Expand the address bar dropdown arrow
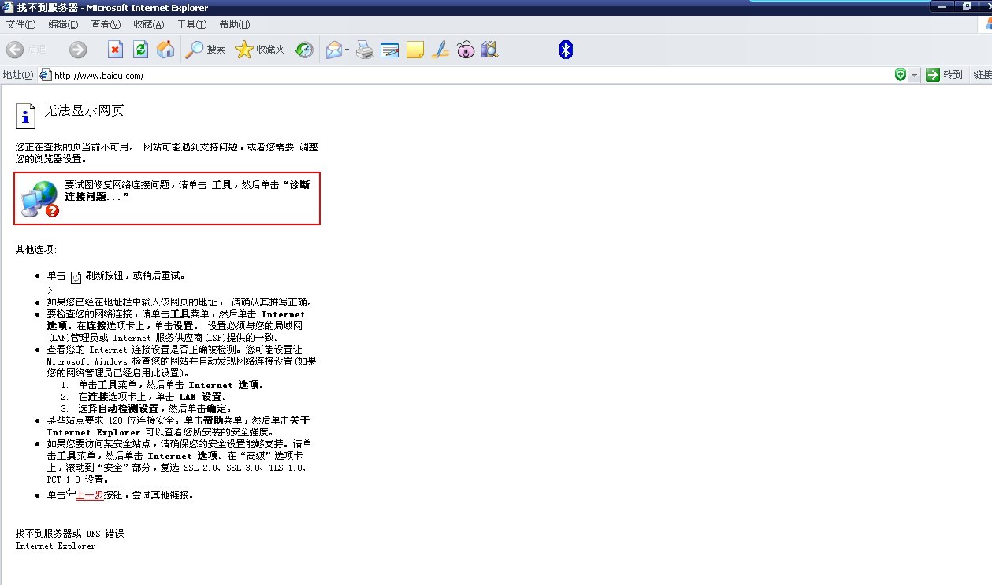992x585 pixels. coord(914,75)
